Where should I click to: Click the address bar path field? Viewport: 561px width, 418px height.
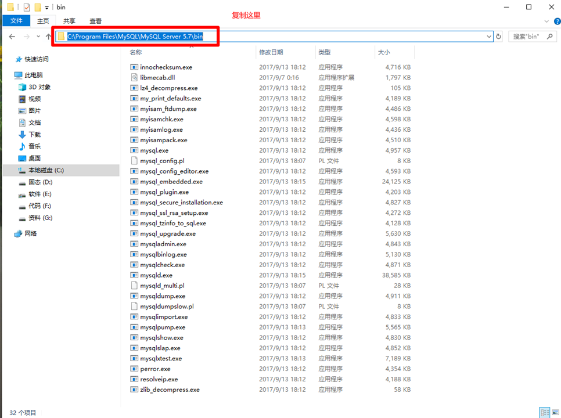pyautogui.click(x=275, y=37)
